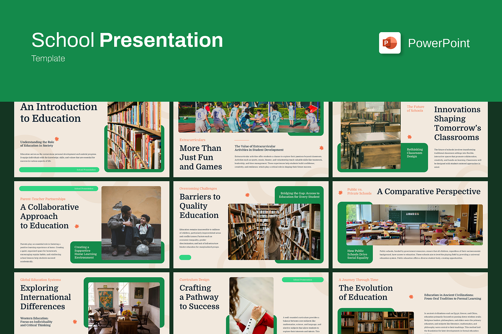Click the orange "The Future of Schools" label
This screenshot has width=502, height=334.
(415, 109)
